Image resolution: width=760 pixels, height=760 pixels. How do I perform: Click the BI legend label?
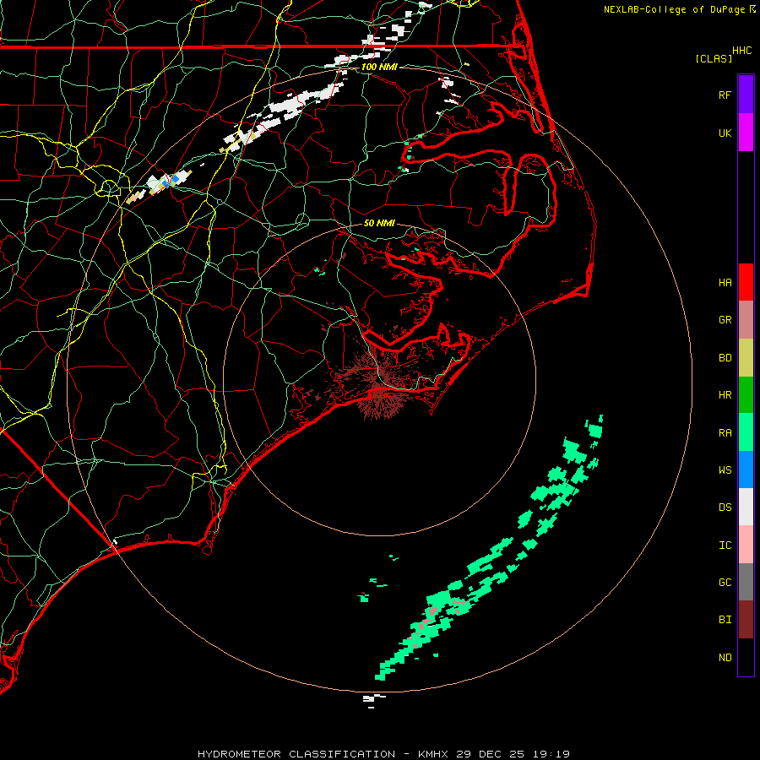[725, 620]
